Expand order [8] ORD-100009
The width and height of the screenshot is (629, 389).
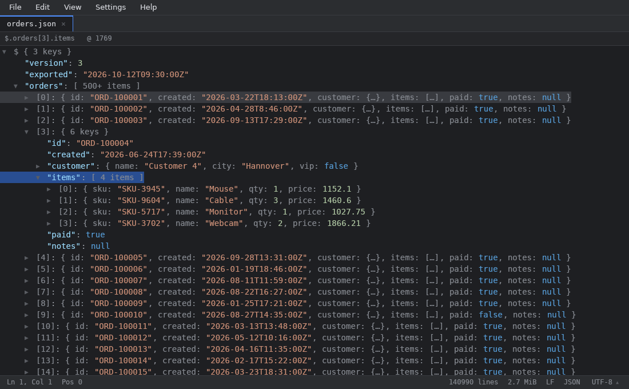tap(26, 304)
